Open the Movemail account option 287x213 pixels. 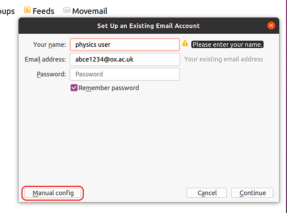coord(89,10)
